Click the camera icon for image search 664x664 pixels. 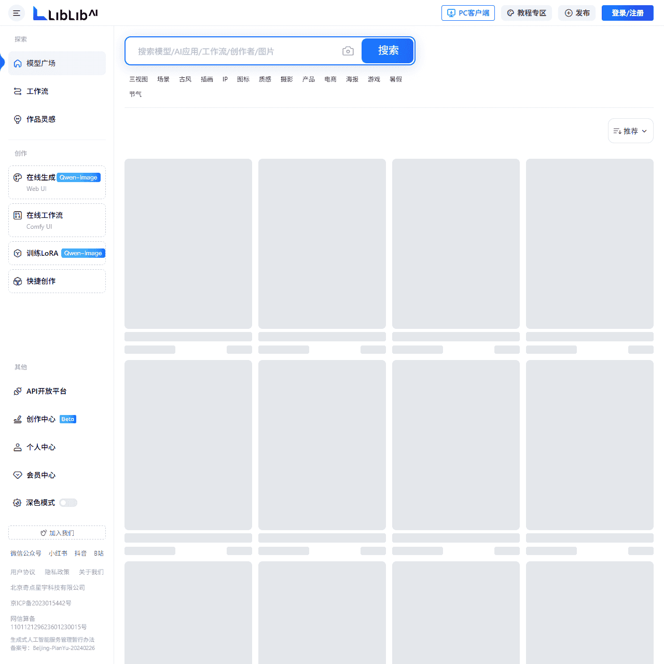pos(348,51)
